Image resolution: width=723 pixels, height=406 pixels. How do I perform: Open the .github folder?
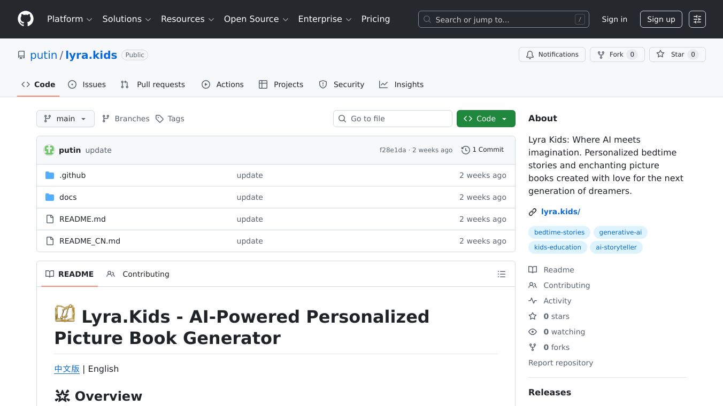pyautogui.click(x=72, y=175)
